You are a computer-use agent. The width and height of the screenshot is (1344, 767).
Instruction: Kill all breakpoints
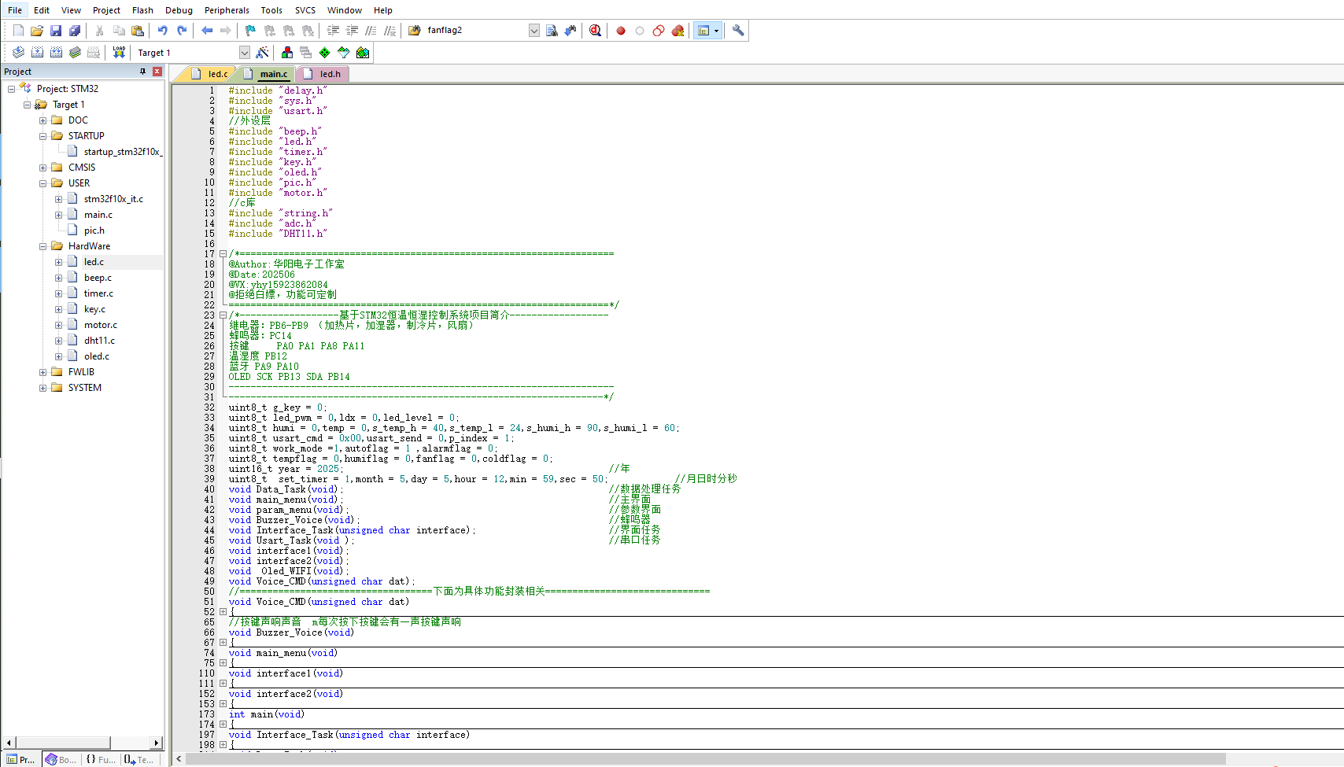tap(678, 31)
